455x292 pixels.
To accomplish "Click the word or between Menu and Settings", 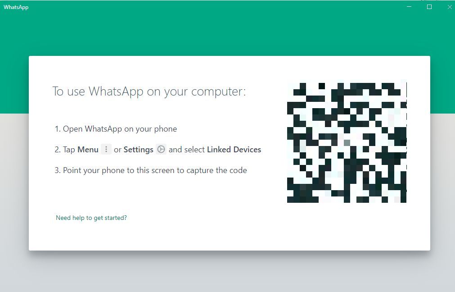I will click(x=117, y=150).
